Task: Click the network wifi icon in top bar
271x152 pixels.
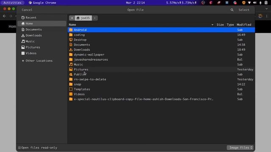Action: (x=249, y=3)
